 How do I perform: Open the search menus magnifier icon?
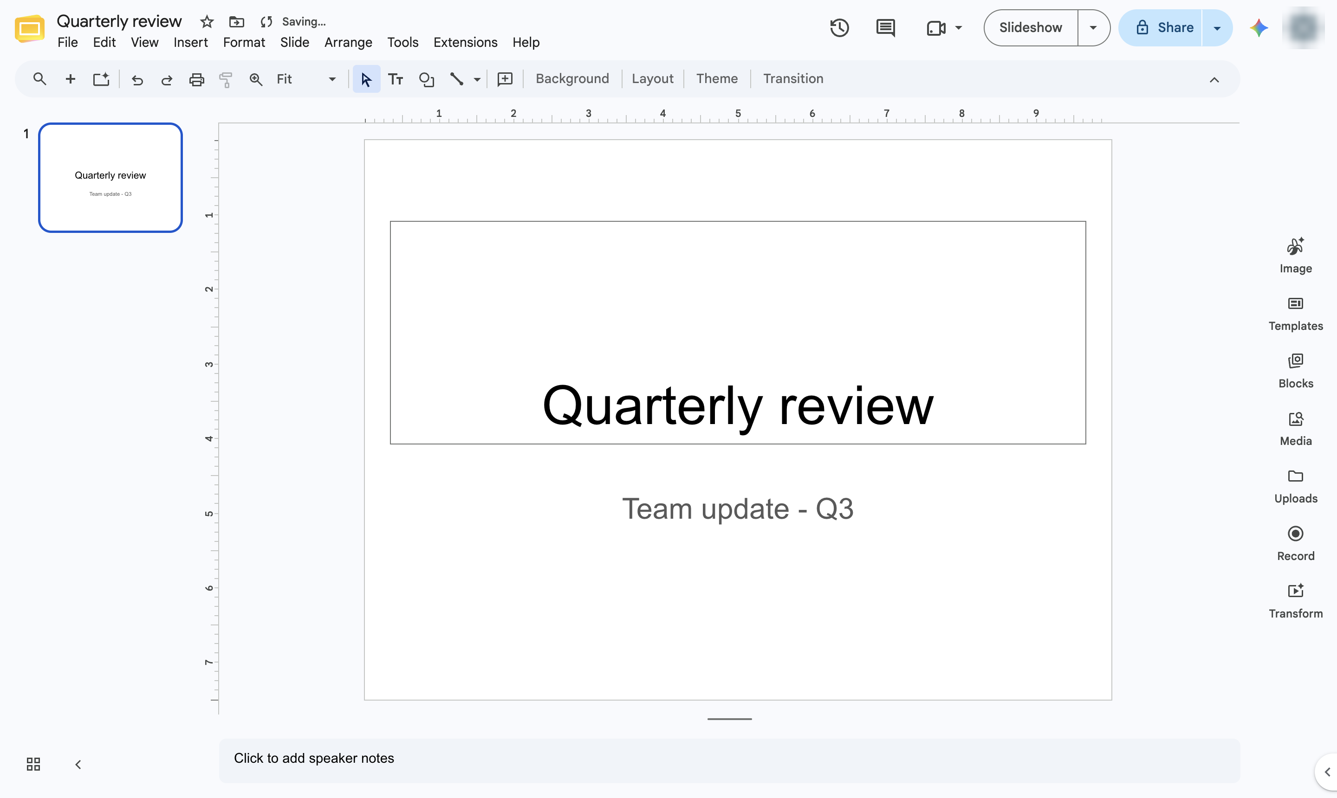pyautogui.click(x=39, y=79)
